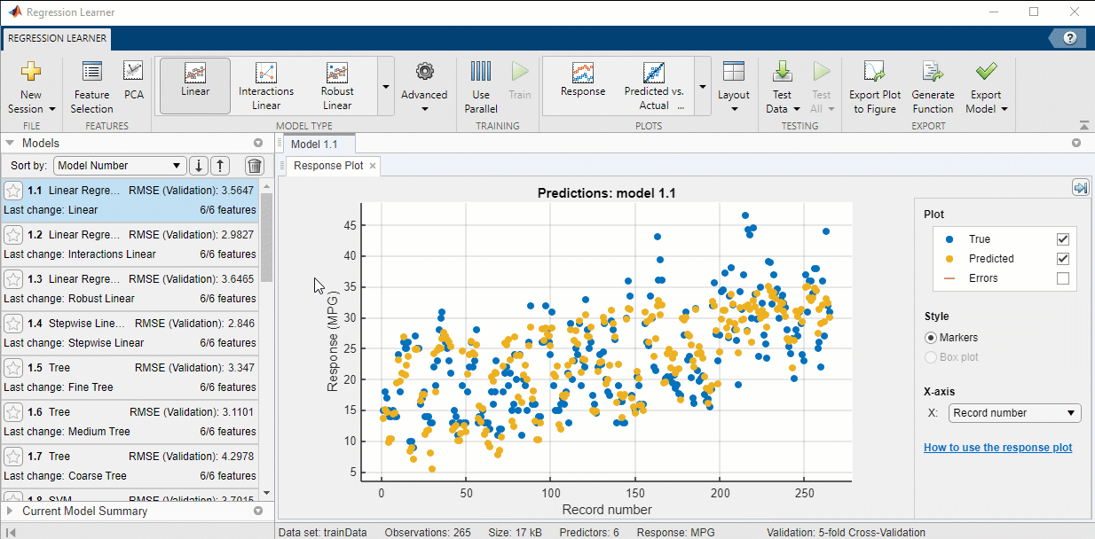The height and width of the screenshot is (539, 1095).
Task: Delete the selected model with trash icon
Action: [x=255, y=166]
